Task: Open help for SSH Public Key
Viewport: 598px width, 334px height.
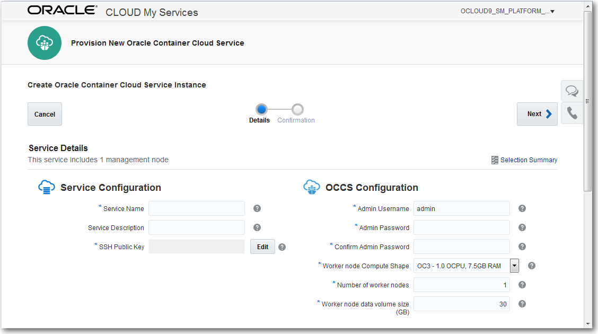Action: point(282,247)
